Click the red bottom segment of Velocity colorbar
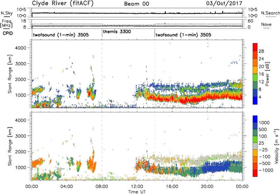This screenshot has width=280, height=194. pyautogui.click(x=255, y=173)
